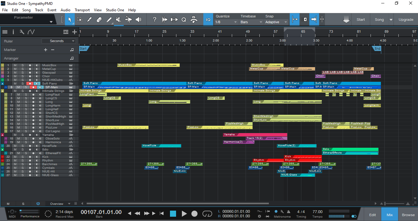Select the Eraser tool
This screenshot has width=418, height=221.
point(99,20)
